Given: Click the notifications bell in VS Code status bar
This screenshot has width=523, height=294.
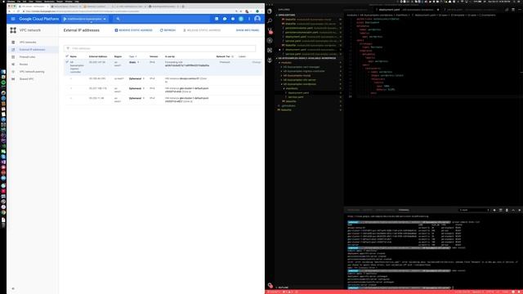Looking at the screenshot, I should [x=520, y=292].
